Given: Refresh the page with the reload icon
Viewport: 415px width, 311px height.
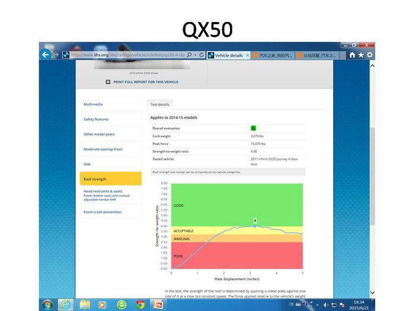Looking at the screenshot, I should pyautogui.click(x=202, y=55).
